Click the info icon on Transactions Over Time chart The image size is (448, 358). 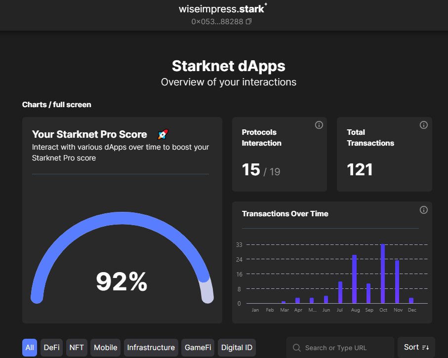(x=423, y=210)
